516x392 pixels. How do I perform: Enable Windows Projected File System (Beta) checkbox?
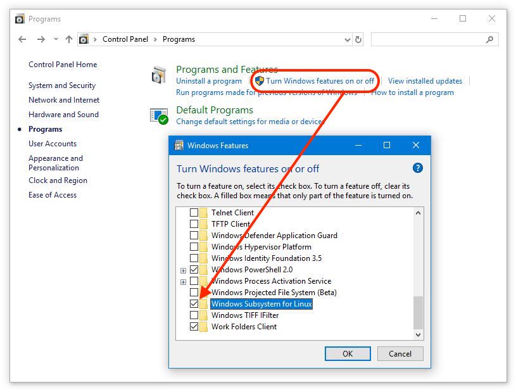pyautogui.click(x=194, y=293)
